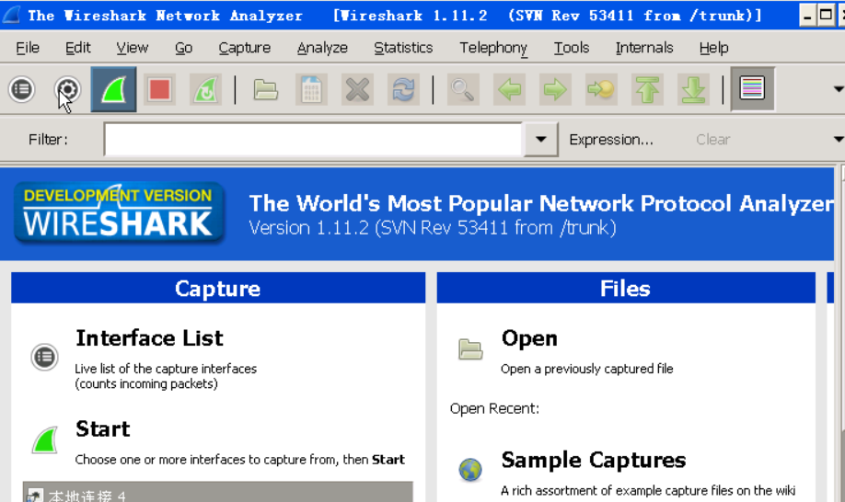Maximize the Wireshark window

(x=825, y=16)
